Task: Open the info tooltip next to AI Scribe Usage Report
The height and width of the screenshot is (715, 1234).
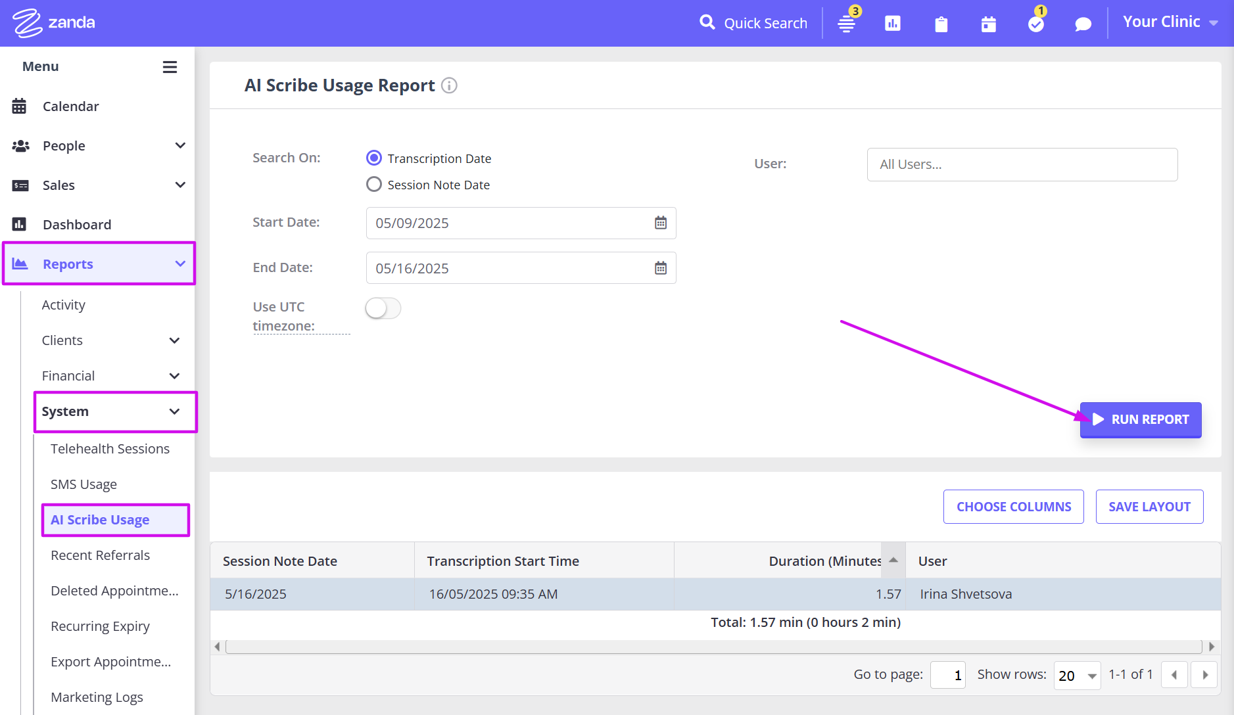Action: 449,85
